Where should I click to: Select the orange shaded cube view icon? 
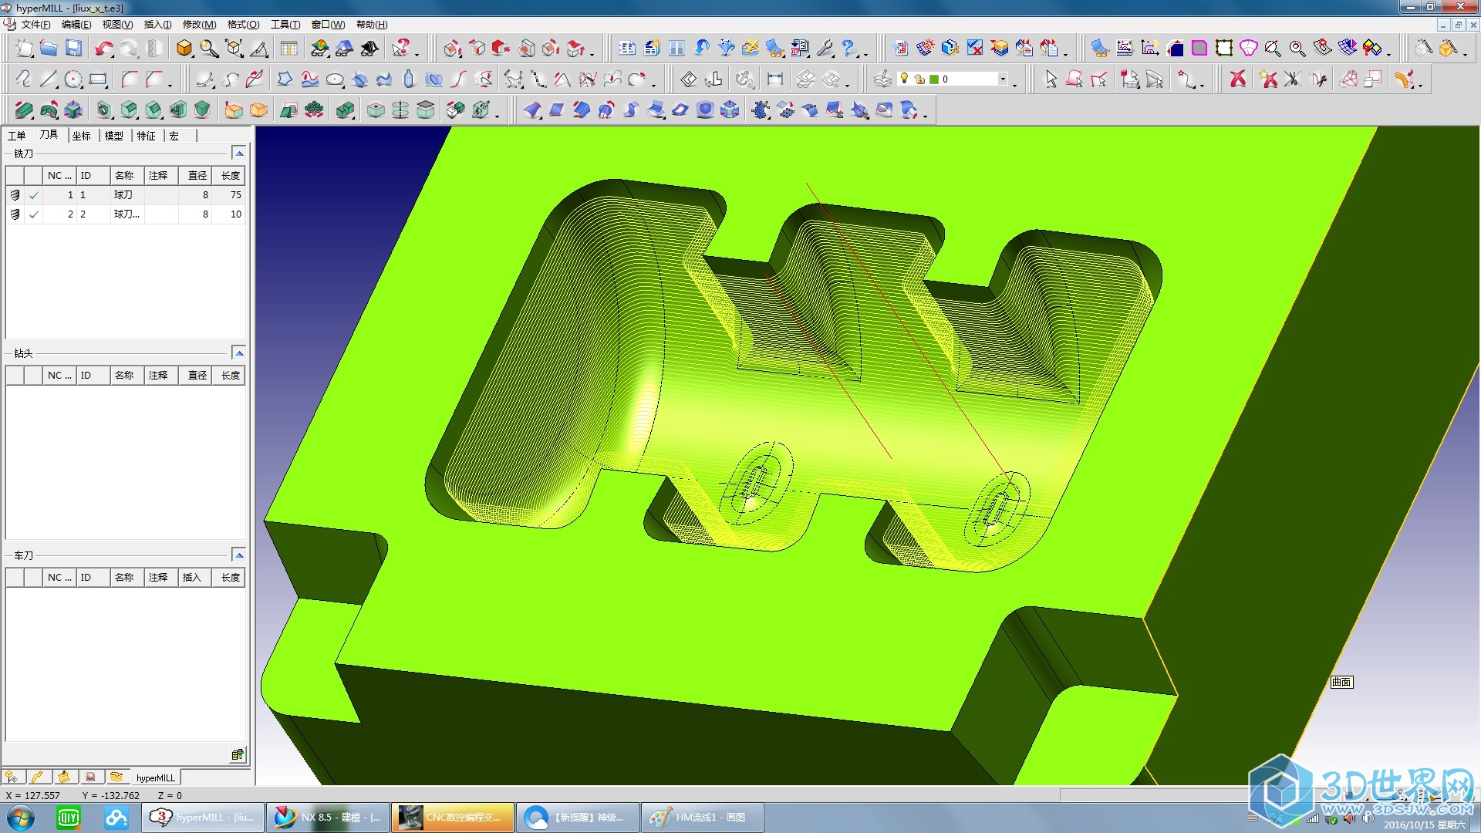[184, 49]
